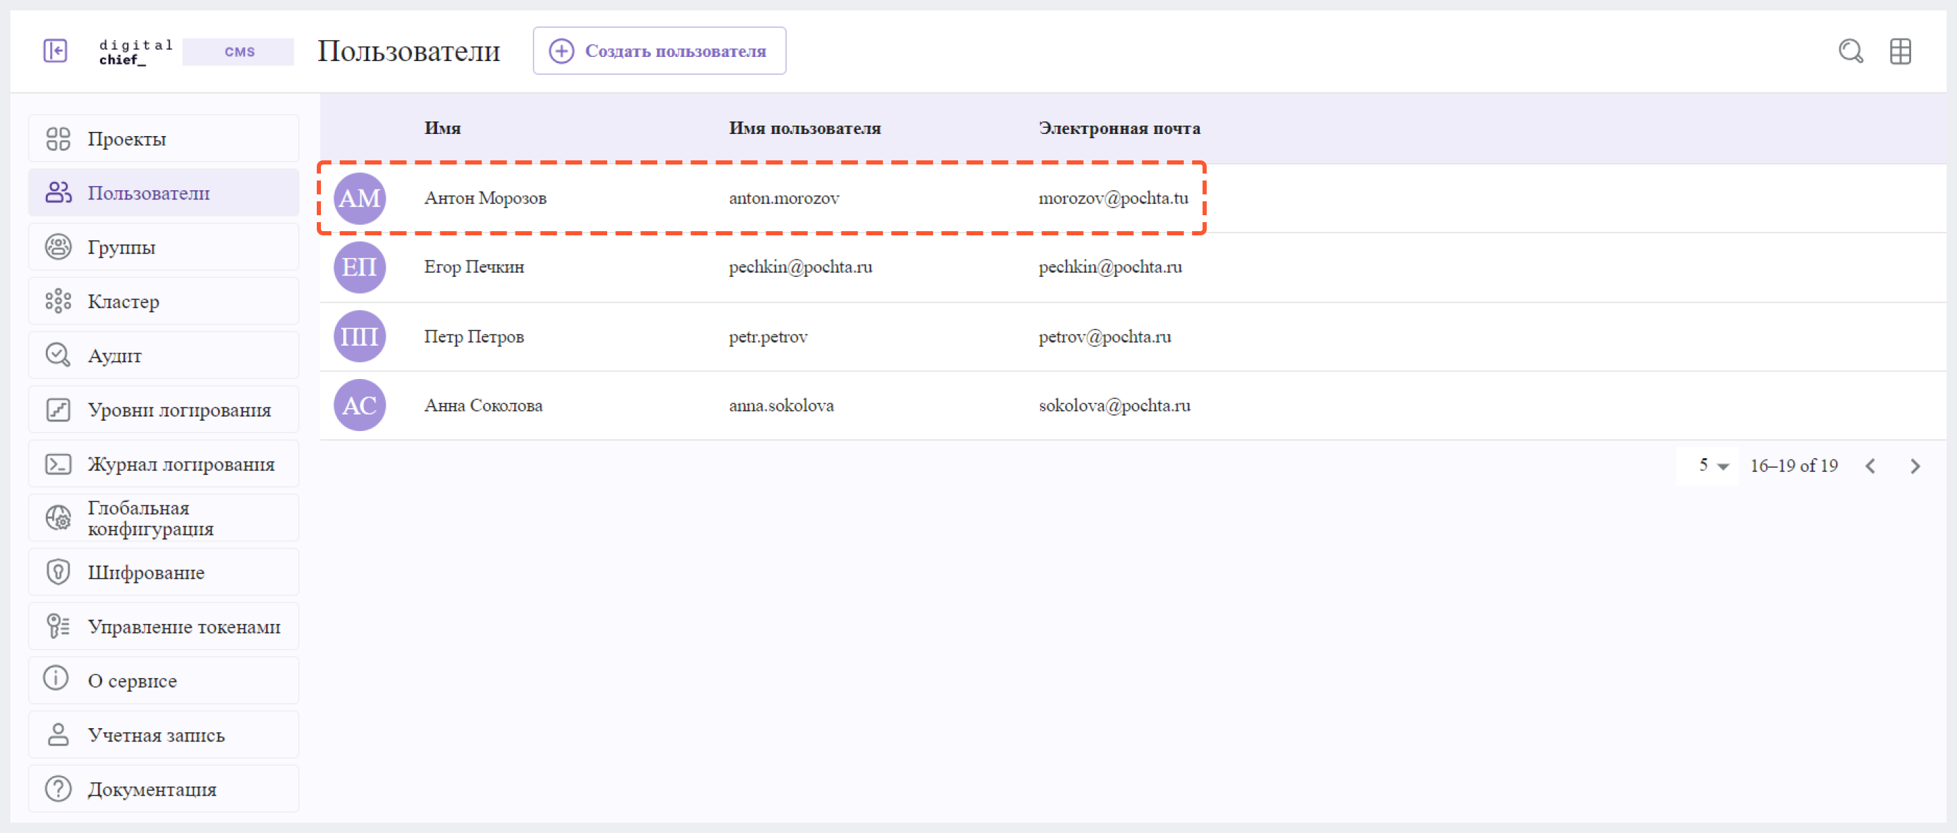Open the table columns grid icon
Image resolution: width=1957 pixels, height=833 pixels.
[1900, 51]
